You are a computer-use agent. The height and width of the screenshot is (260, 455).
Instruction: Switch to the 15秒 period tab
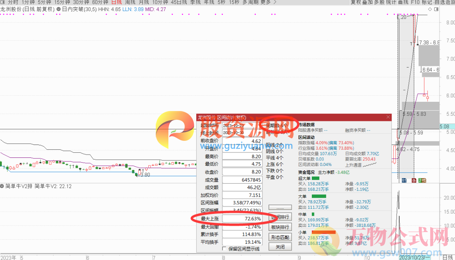(x=234, y=2)
